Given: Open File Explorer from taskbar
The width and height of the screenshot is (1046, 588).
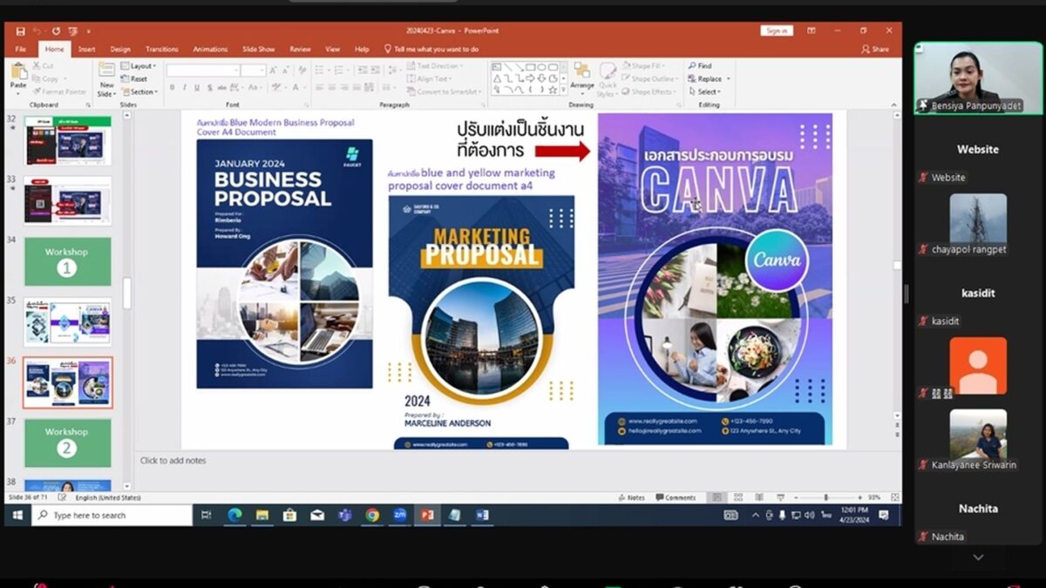Looking at the screenshot, I should (261, 515).
